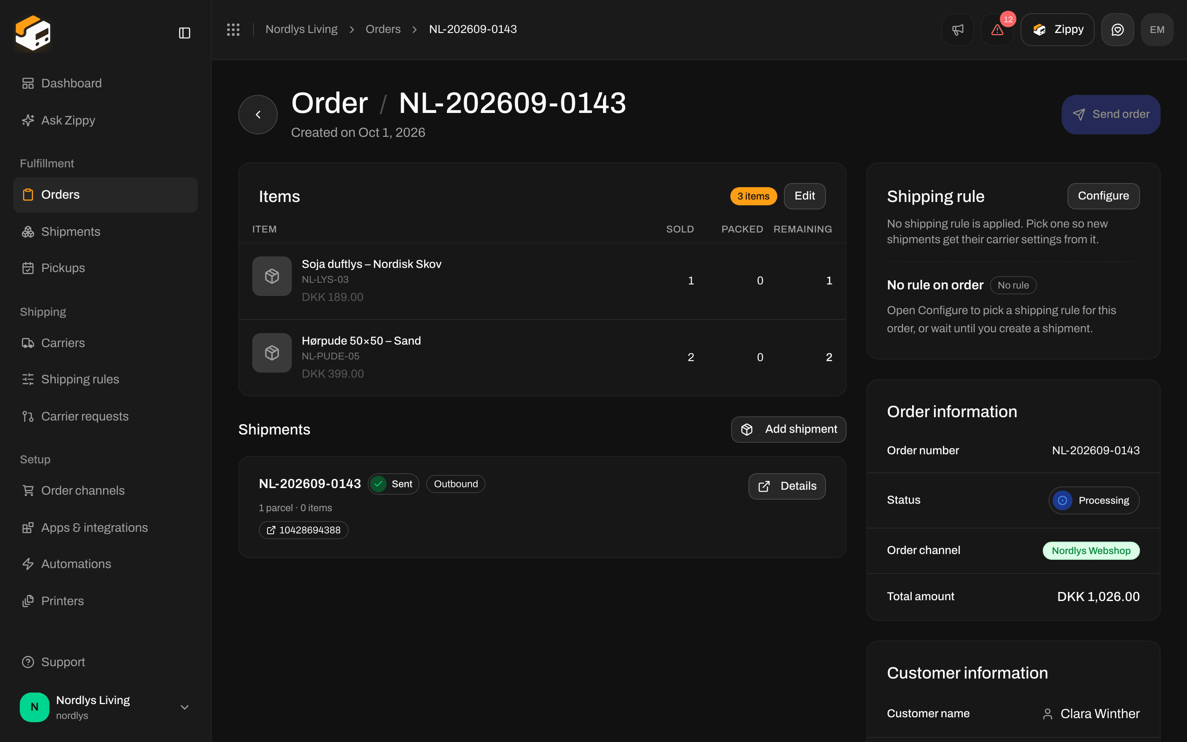
Task: Click the REMAINING column header
Action: point(802,229)
